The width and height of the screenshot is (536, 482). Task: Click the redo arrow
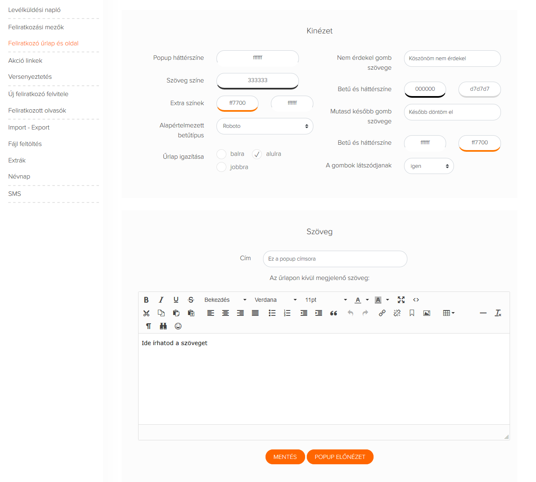coord(365,313)
